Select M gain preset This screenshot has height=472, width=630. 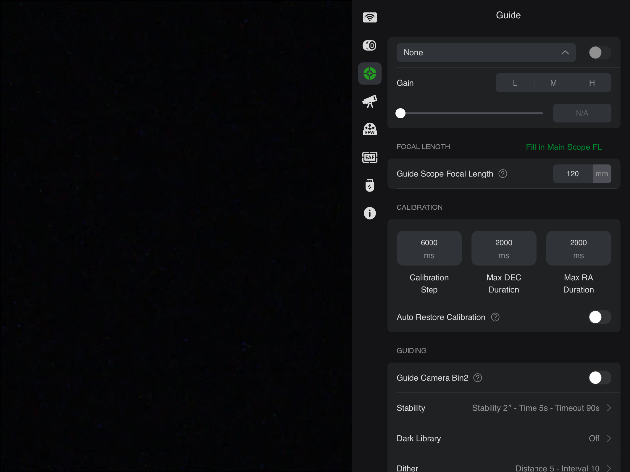coord(553,83)
